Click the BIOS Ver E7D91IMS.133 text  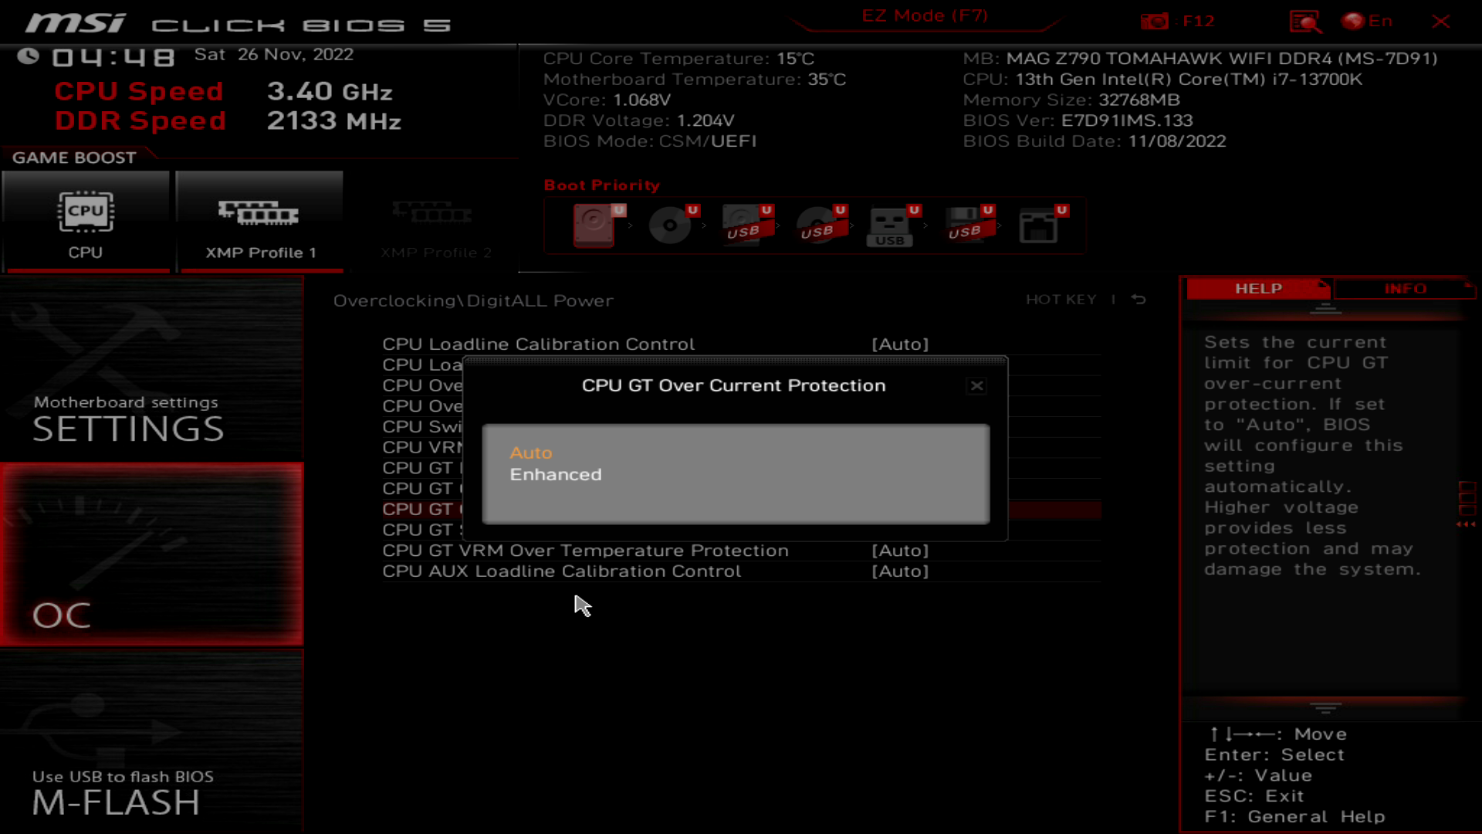(1078, 120)
